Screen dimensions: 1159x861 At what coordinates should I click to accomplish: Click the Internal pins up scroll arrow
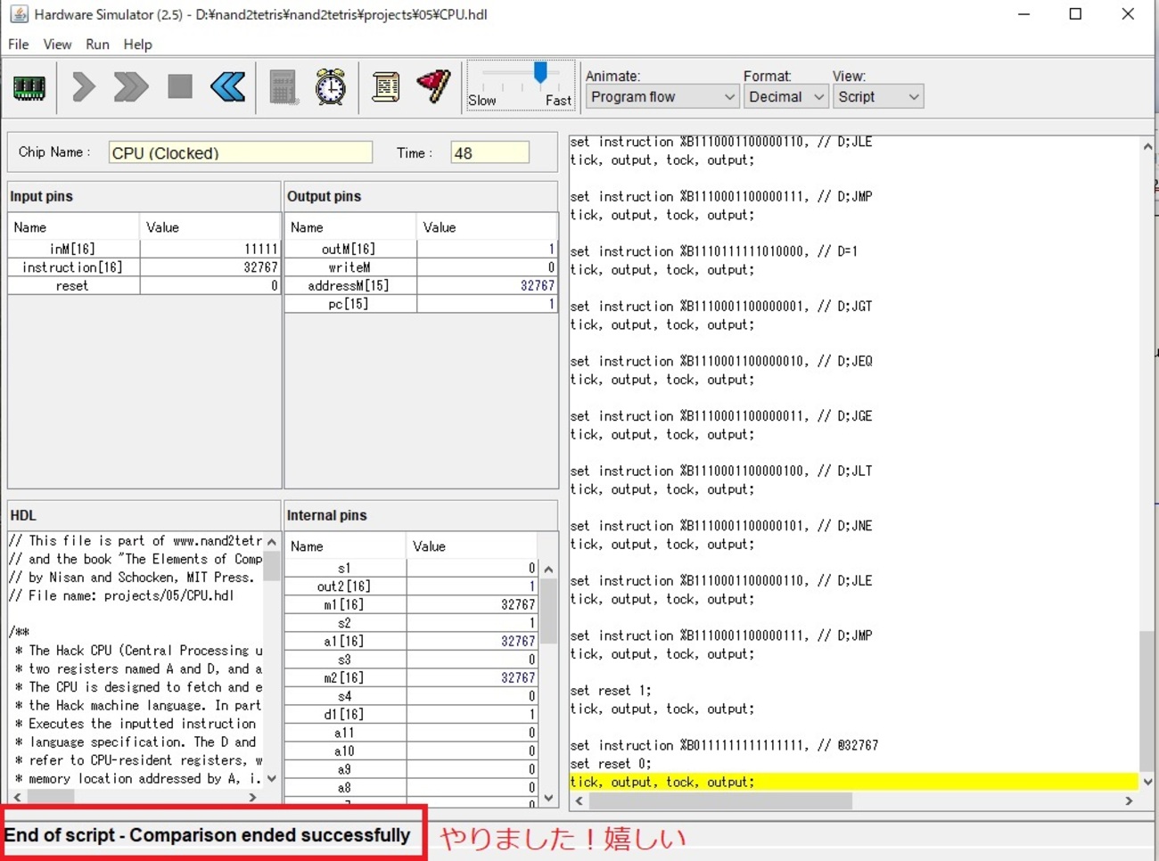point(548,569)
